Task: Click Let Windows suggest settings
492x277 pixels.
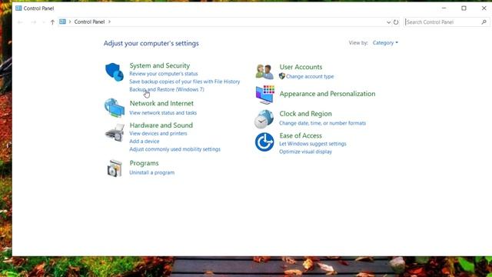Action: coord(313,144)
